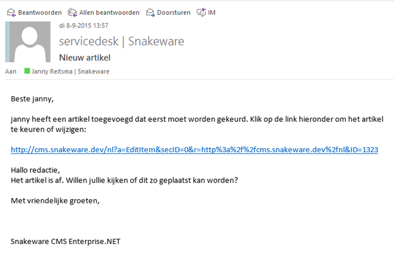
Task: Click the green presence indicator beside Janny Reitsma
Action: tap(27, 71)
